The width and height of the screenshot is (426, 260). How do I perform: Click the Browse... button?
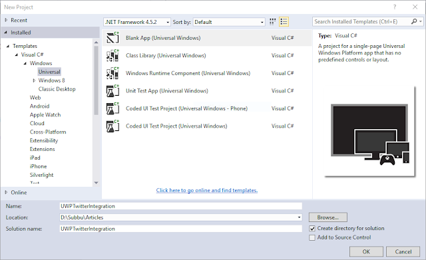tap(328, 217)
